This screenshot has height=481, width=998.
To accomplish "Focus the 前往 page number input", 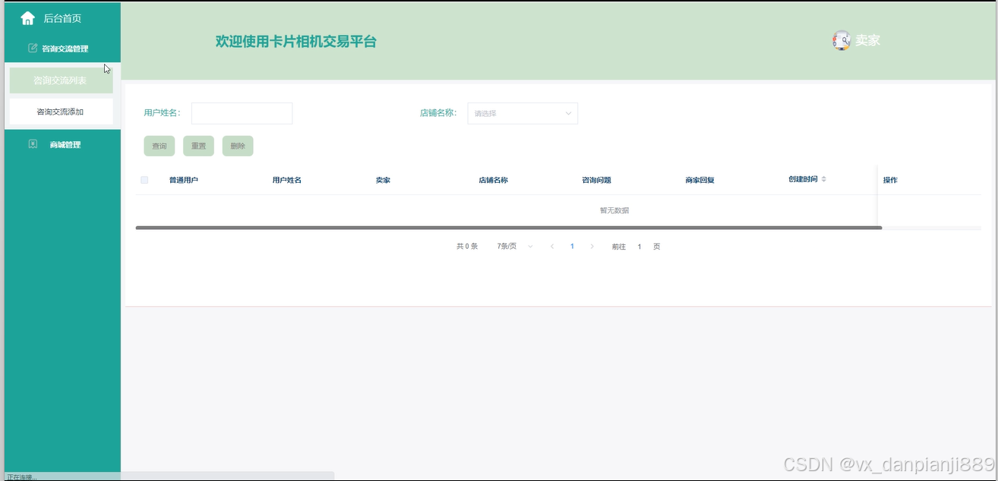I will (x=640, y=247).
